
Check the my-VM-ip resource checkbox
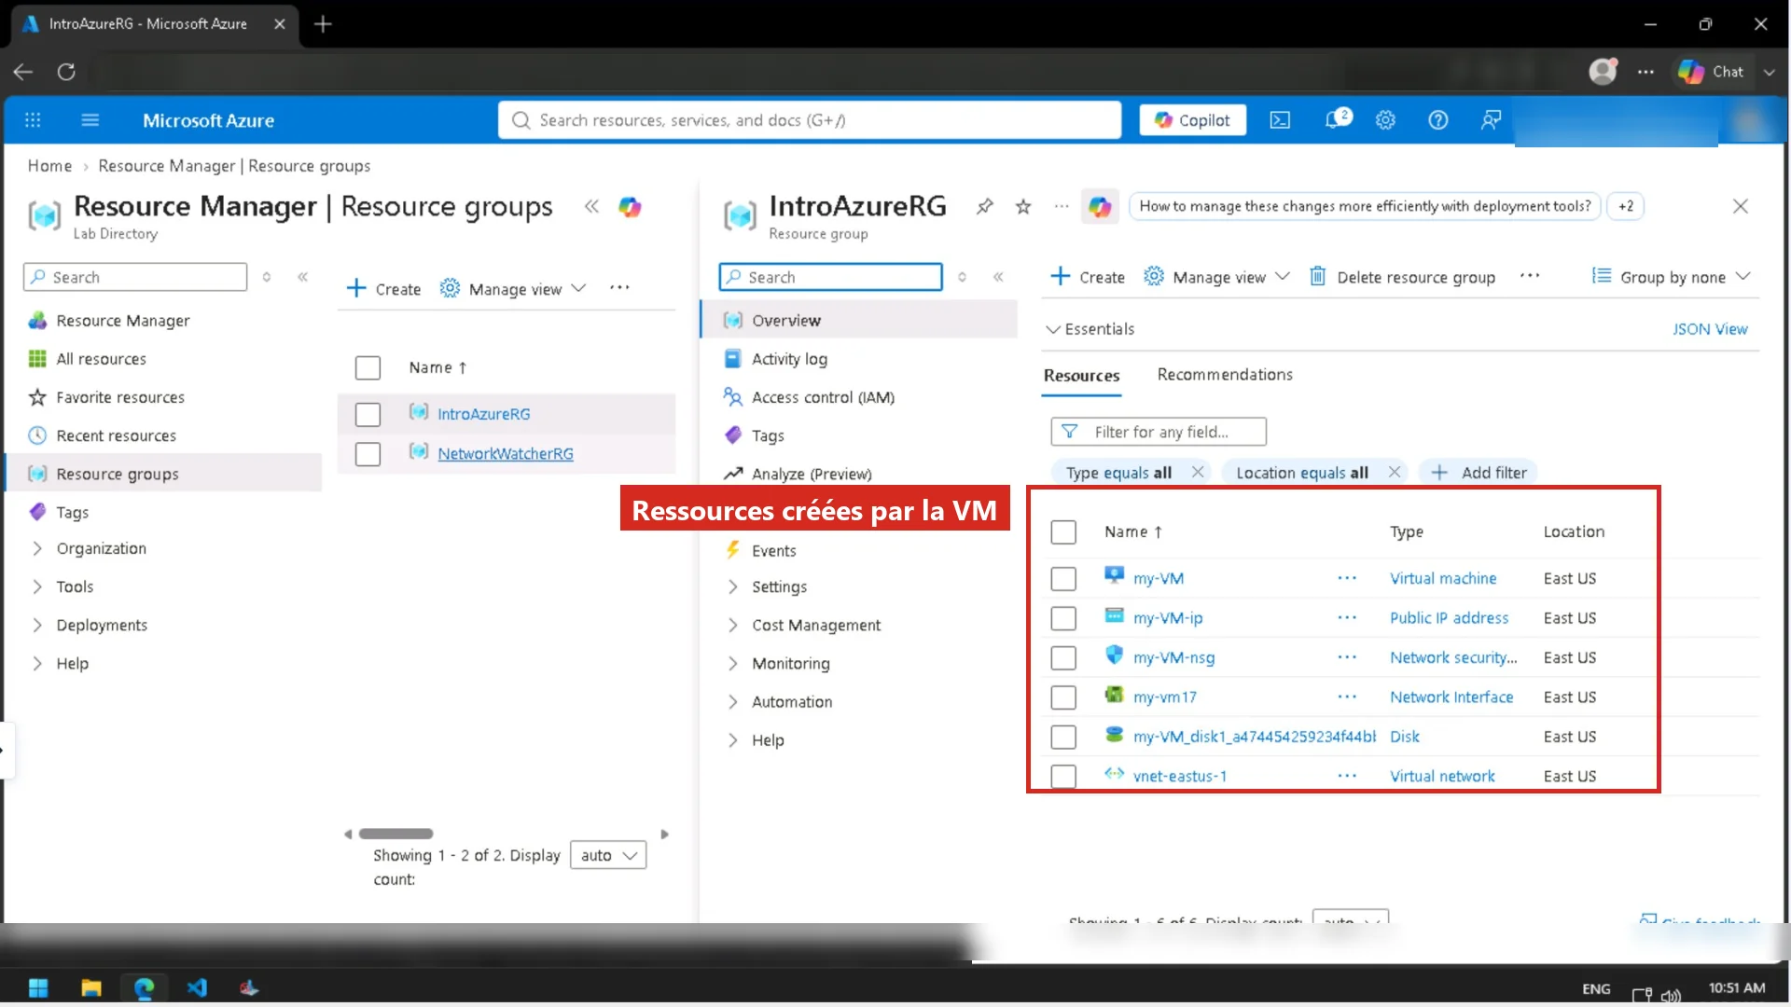[1063, 618]
